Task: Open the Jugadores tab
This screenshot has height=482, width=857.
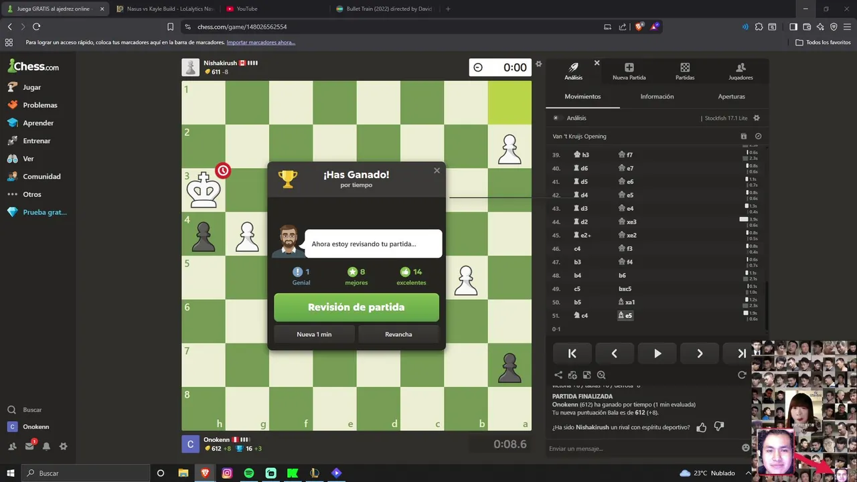Action: pyautogui.click(x=741, y=72)
